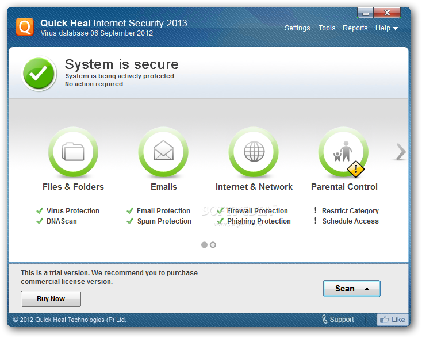Open Restrict Category settings

pyautogui.click(x=350, y=211)
